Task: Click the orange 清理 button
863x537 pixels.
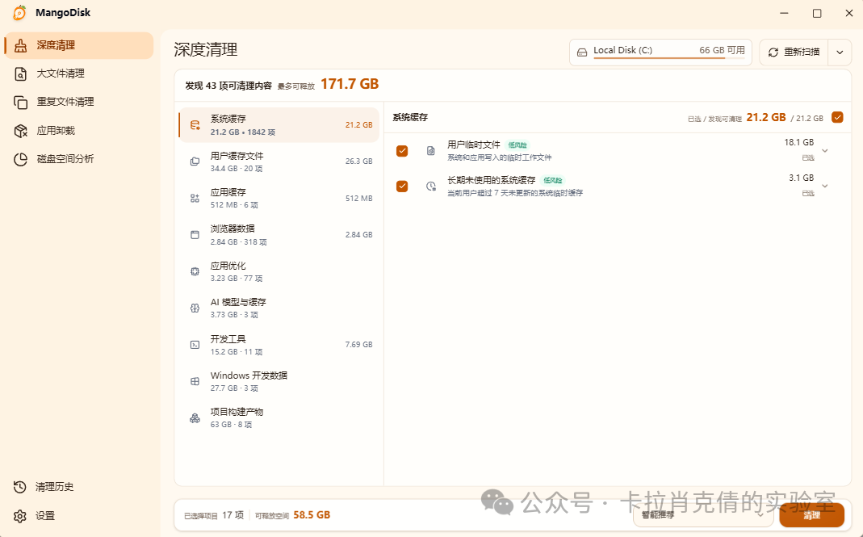Action: (x=812, y=515)
